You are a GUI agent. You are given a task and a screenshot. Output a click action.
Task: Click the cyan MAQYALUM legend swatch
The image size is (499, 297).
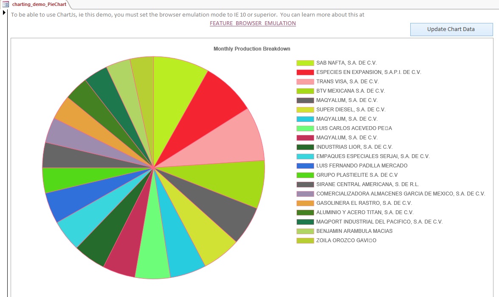point(305,119)
